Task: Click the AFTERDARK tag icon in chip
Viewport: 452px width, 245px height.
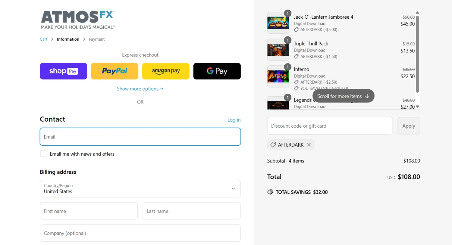Action: tap(273, 145)
